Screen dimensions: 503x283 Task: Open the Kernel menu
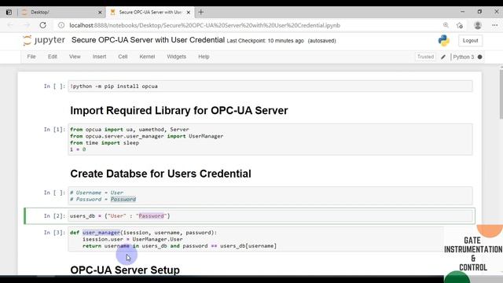(147, 57)
